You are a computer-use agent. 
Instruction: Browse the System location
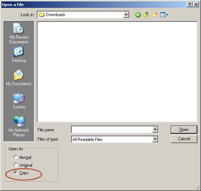(19, 101)
